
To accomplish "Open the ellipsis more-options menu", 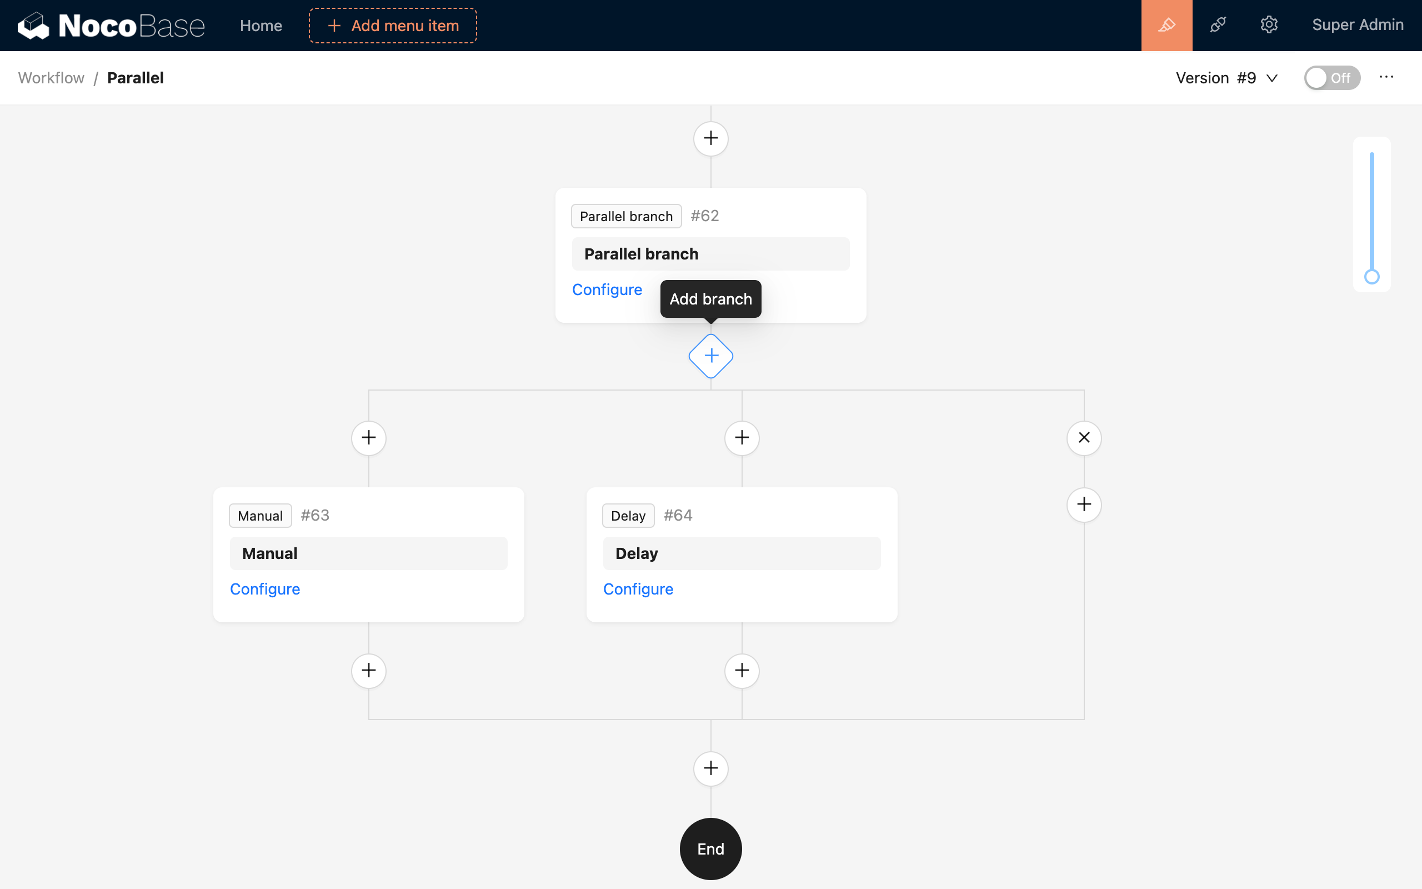I will 1387,77.
